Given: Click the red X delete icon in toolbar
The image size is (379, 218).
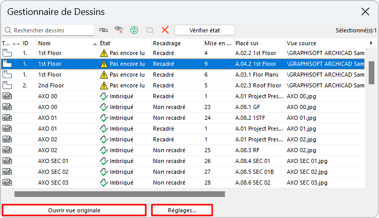Looking at the screenshot, I should point(165,30).
